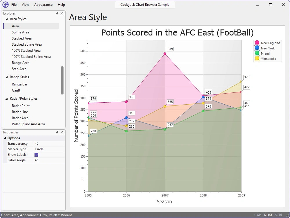The height and width of the screenshot is (218, 290).
Task: Click the chart title text
Action: click(177, 33)
